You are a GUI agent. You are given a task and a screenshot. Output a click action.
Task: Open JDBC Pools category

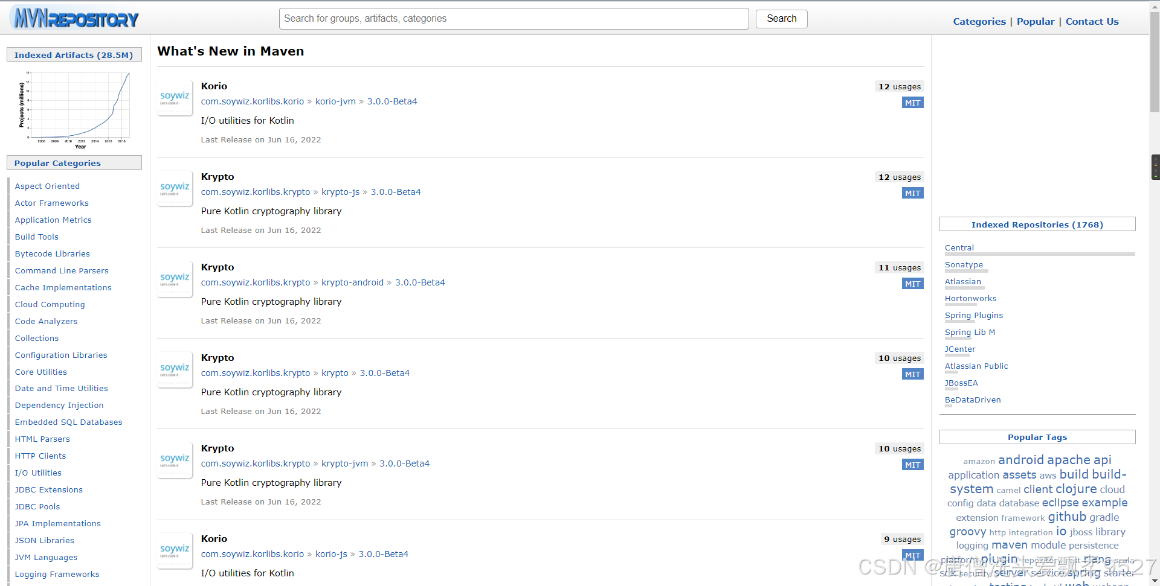click(x=37, y=507)
